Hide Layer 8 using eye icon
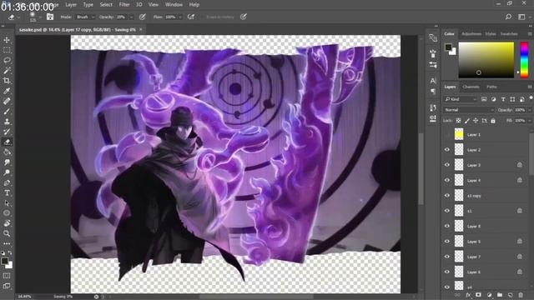 [x=447, y=226]
